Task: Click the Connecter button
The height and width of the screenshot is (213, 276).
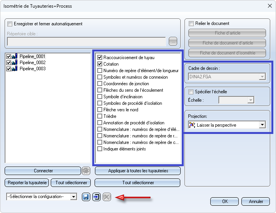Action: 43,171
